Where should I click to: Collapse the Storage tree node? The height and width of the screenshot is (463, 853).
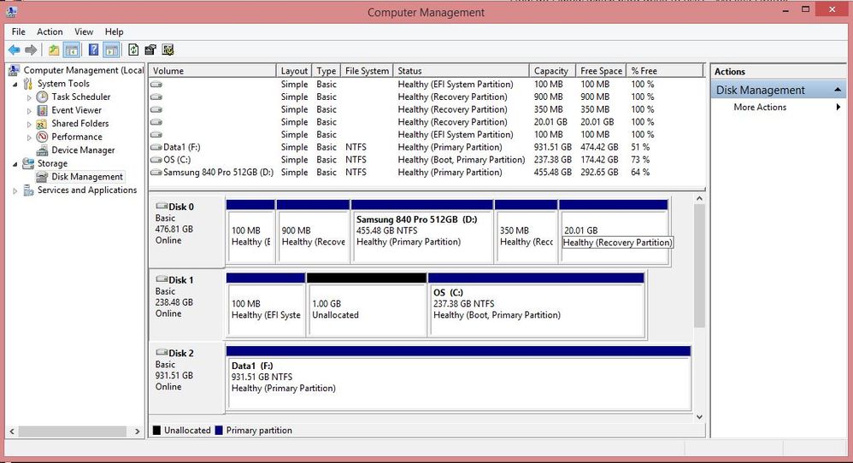tap(15, 164)
